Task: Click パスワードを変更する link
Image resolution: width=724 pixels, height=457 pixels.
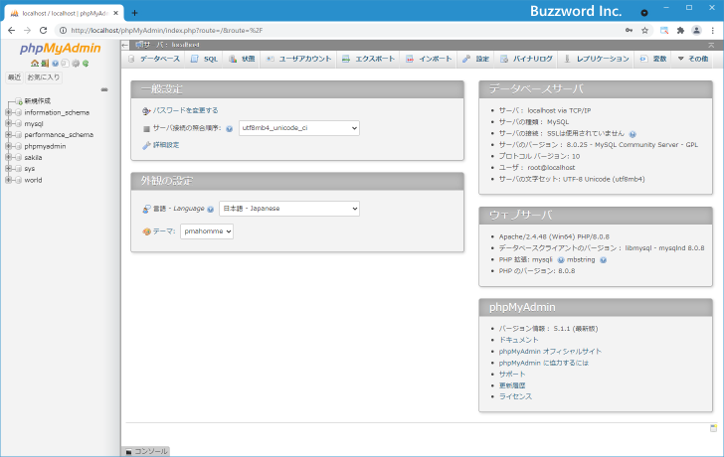Action: [x=186, y=110]
